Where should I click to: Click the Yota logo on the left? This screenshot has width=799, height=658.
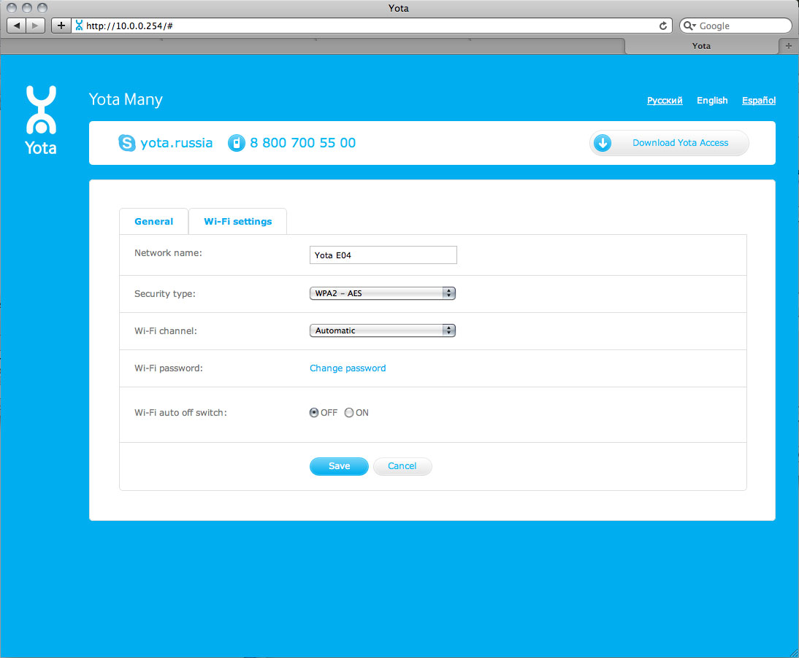coord(41,120)
